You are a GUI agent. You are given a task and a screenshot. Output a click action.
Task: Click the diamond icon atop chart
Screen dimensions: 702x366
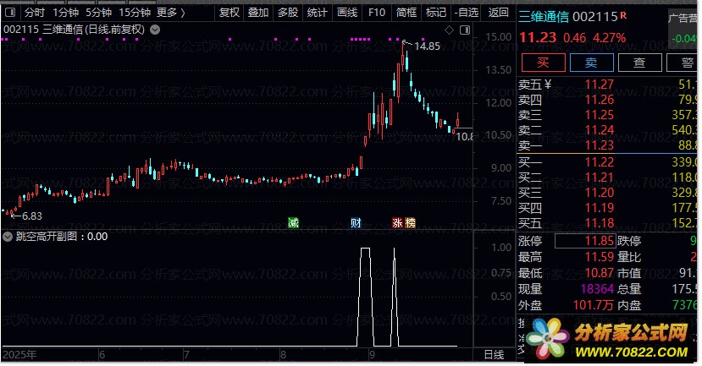point(449,30)
